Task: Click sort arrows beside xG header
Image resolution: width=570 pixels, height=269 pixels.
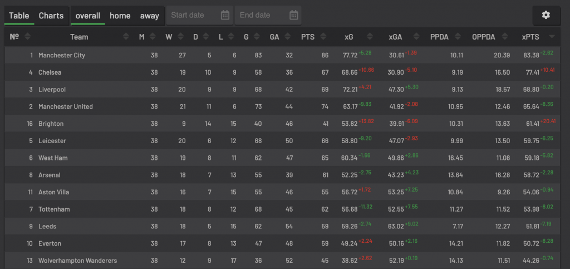Action: 370,37
